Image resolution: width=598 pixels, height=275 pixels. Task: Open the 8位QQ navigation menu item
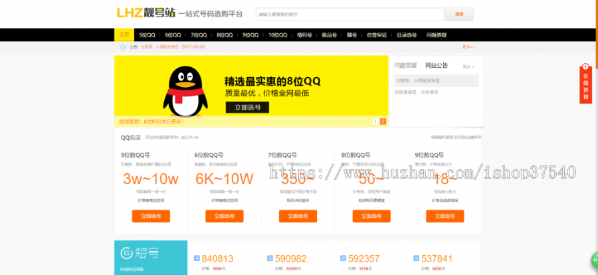[x=225, y=35]
